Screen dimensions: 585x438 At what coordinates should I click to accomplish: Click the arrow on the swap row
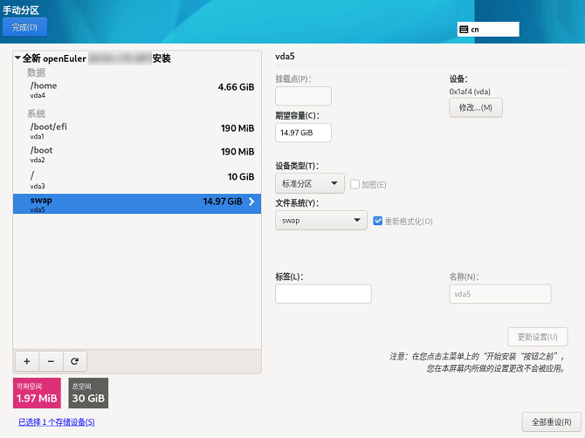[x=252, y=202]
